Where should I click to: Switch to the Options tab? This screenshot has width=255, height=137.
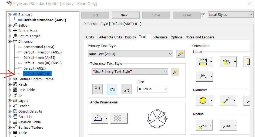[x=176, y=37]
